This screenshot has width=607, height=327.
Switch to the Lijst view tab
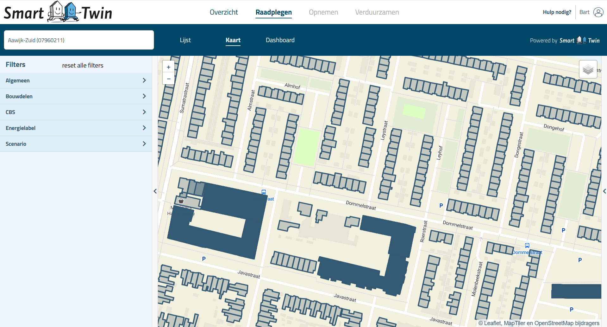tap(185, 40)
